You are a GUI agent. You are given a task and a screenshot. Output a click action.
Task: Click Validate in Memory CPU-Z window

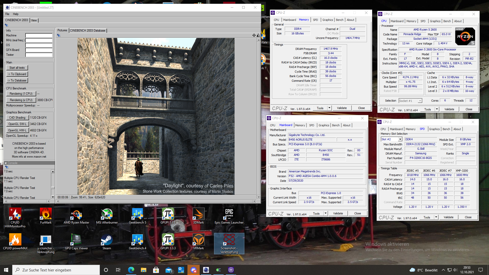342,108
